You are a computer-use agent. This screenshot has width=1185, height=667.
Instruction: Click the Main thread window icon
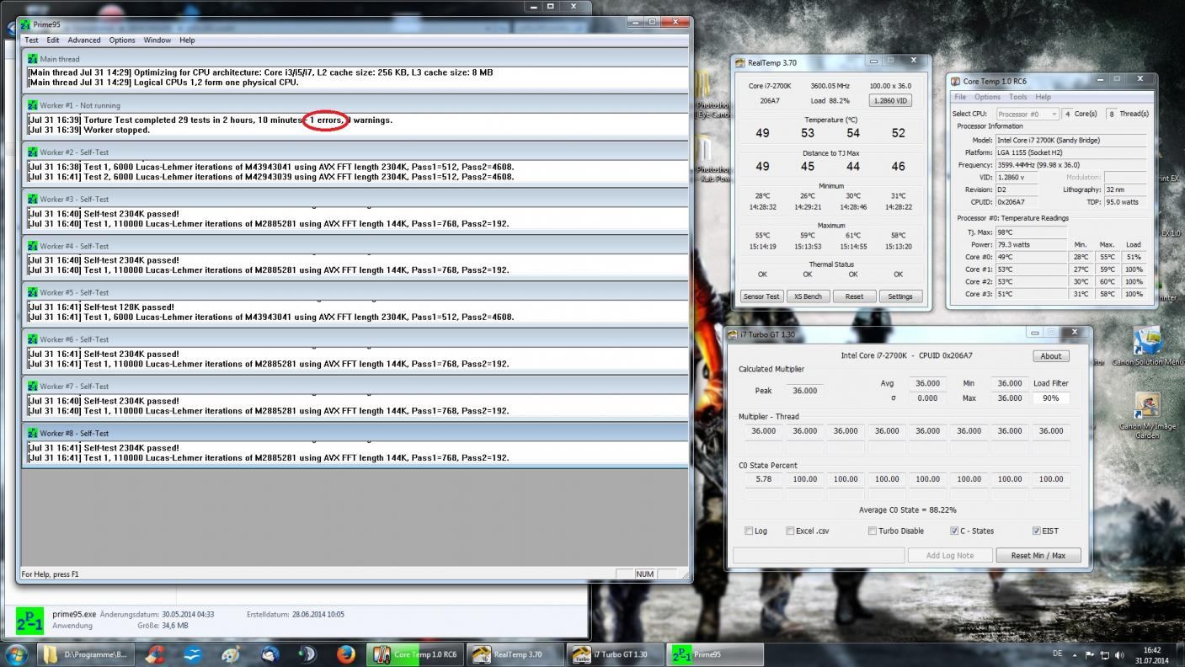[33, 59]
